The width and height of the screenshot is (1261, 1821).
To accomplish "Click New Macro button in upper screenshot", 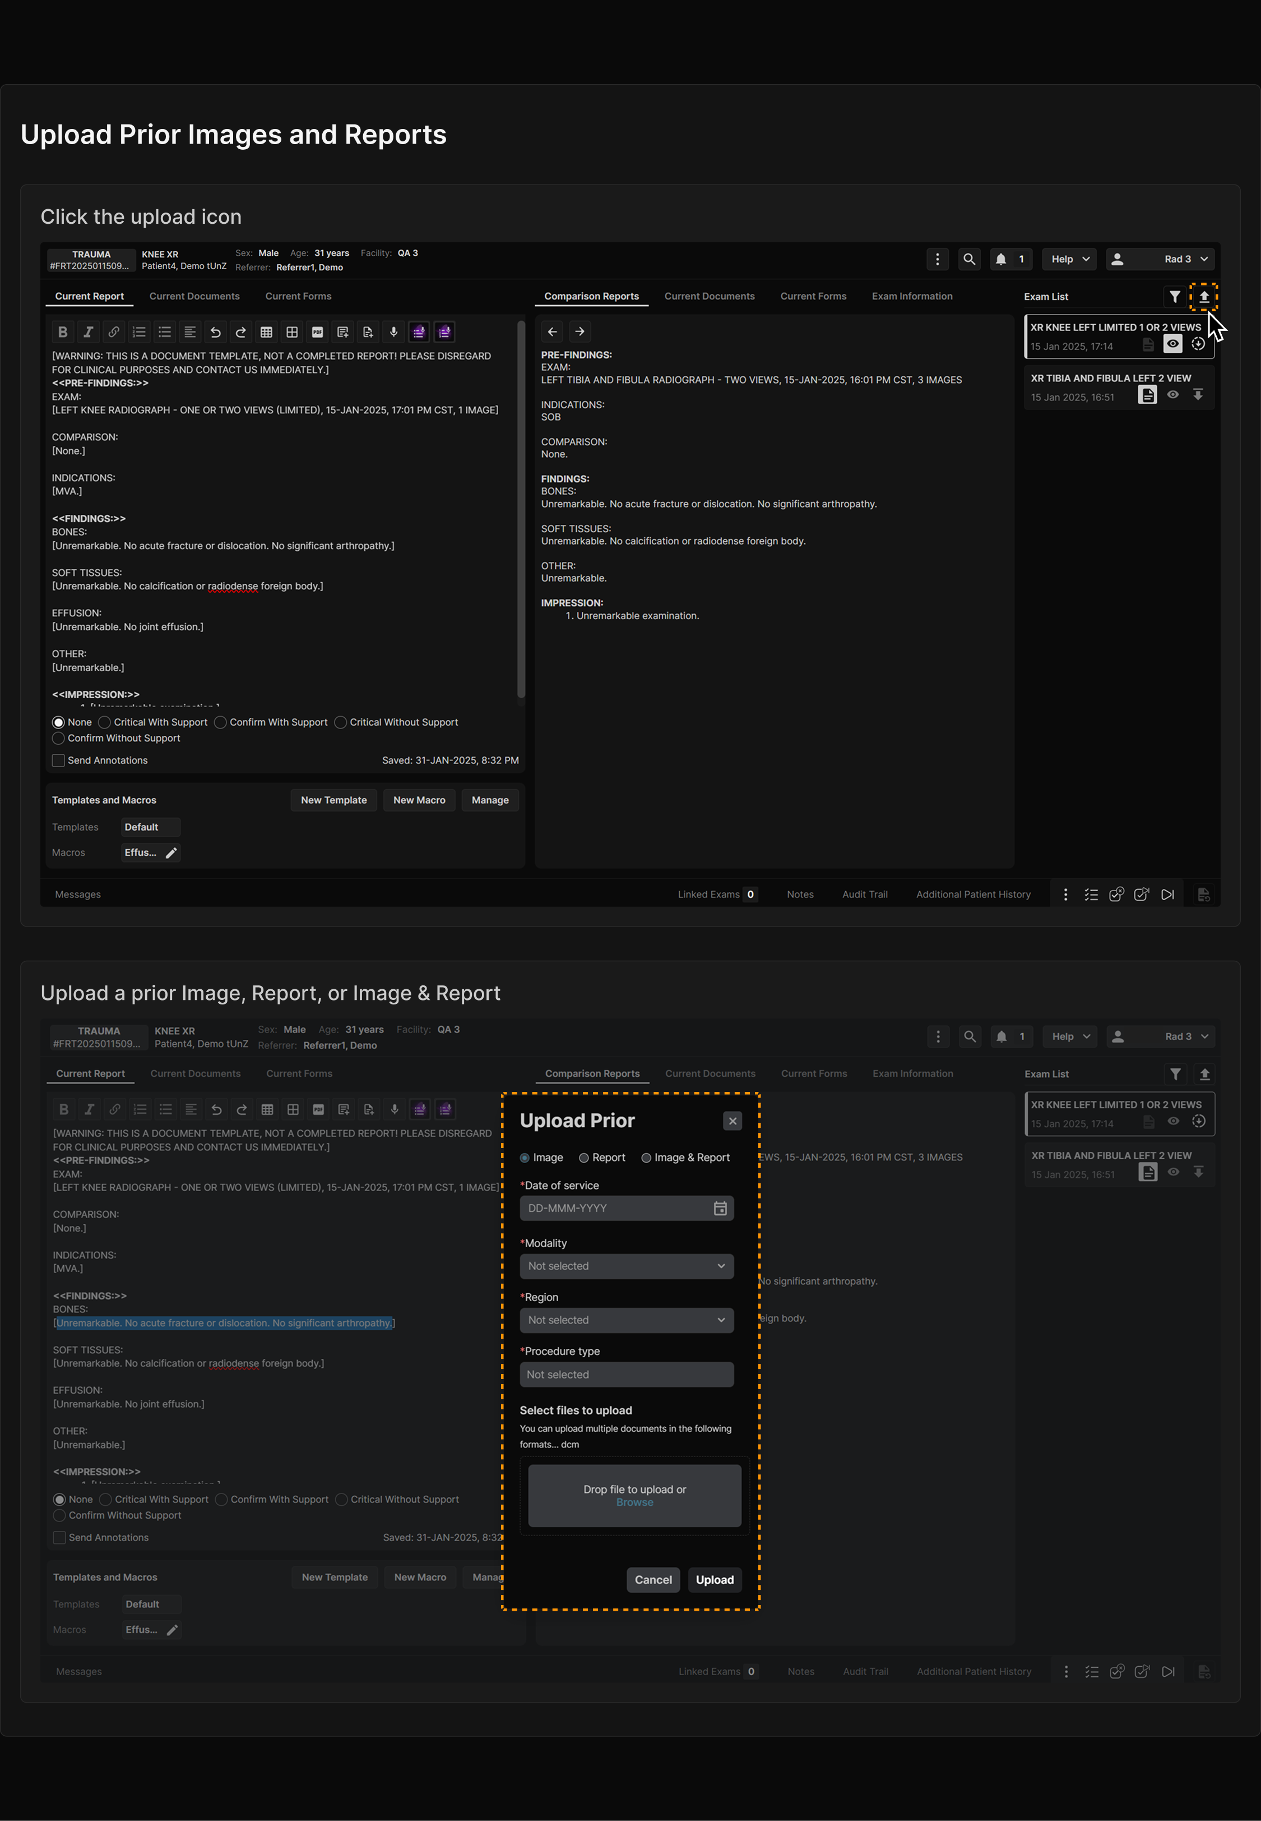I will point(420,800).
